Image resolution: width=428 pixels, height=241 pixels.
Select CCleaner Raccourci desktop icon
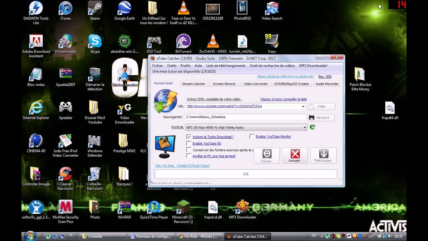point(66,179)
